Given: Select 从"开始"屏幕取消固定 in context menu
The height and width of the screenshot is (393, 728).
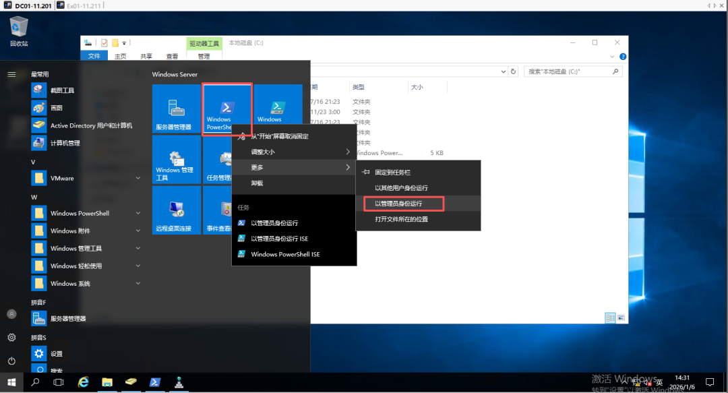Looking at the screenshot, I should pos(293,136).
